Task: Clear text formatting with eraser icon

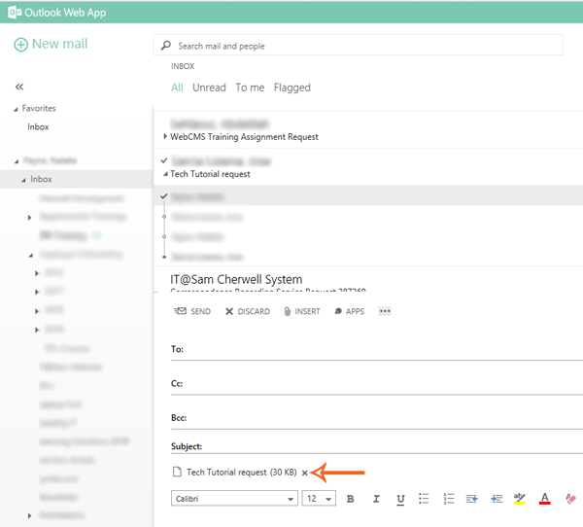Action: point(570,499)
